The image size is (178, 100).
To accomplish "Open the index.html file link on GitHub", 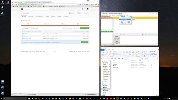I will click(25, 36).
